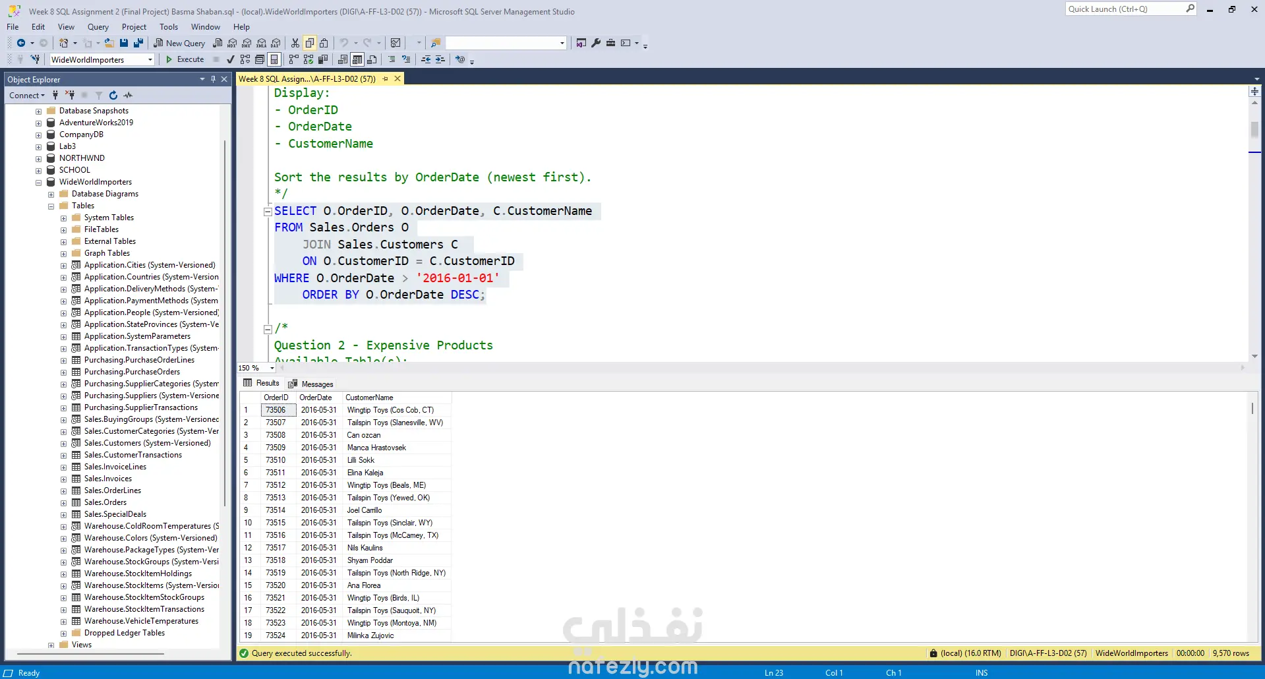
Task: Click the New Query button
Action: [x=180, y=43]
